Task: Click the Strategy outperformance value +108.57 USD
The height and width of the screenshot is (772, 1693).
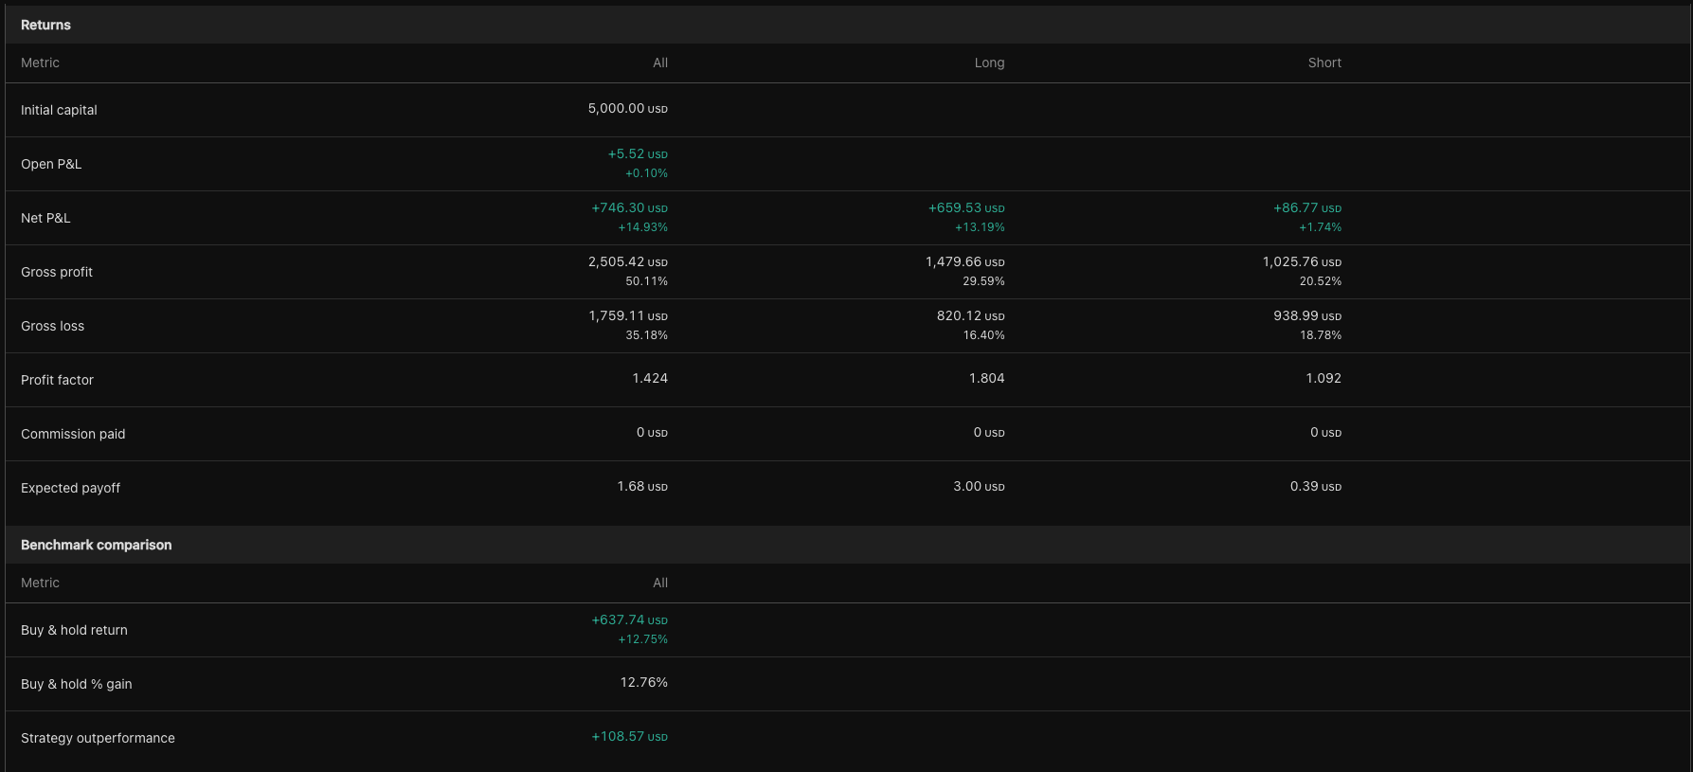Action: (x=629, y=736)
